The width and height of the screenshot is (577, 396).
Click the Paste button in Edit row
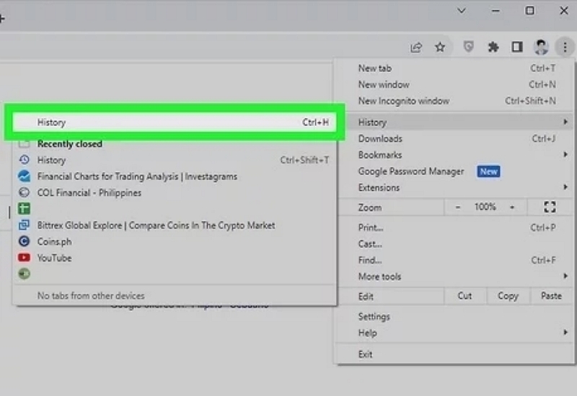pyautogui.click(x=551, y=296)
